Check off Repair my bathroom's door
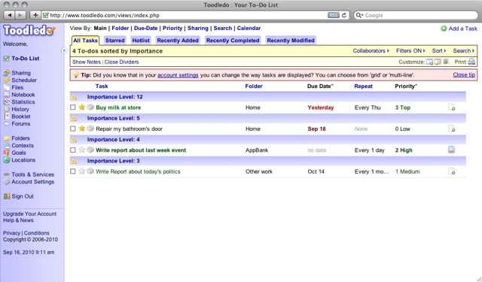This screenshot has width=482, height=282. tap(73, 129)
